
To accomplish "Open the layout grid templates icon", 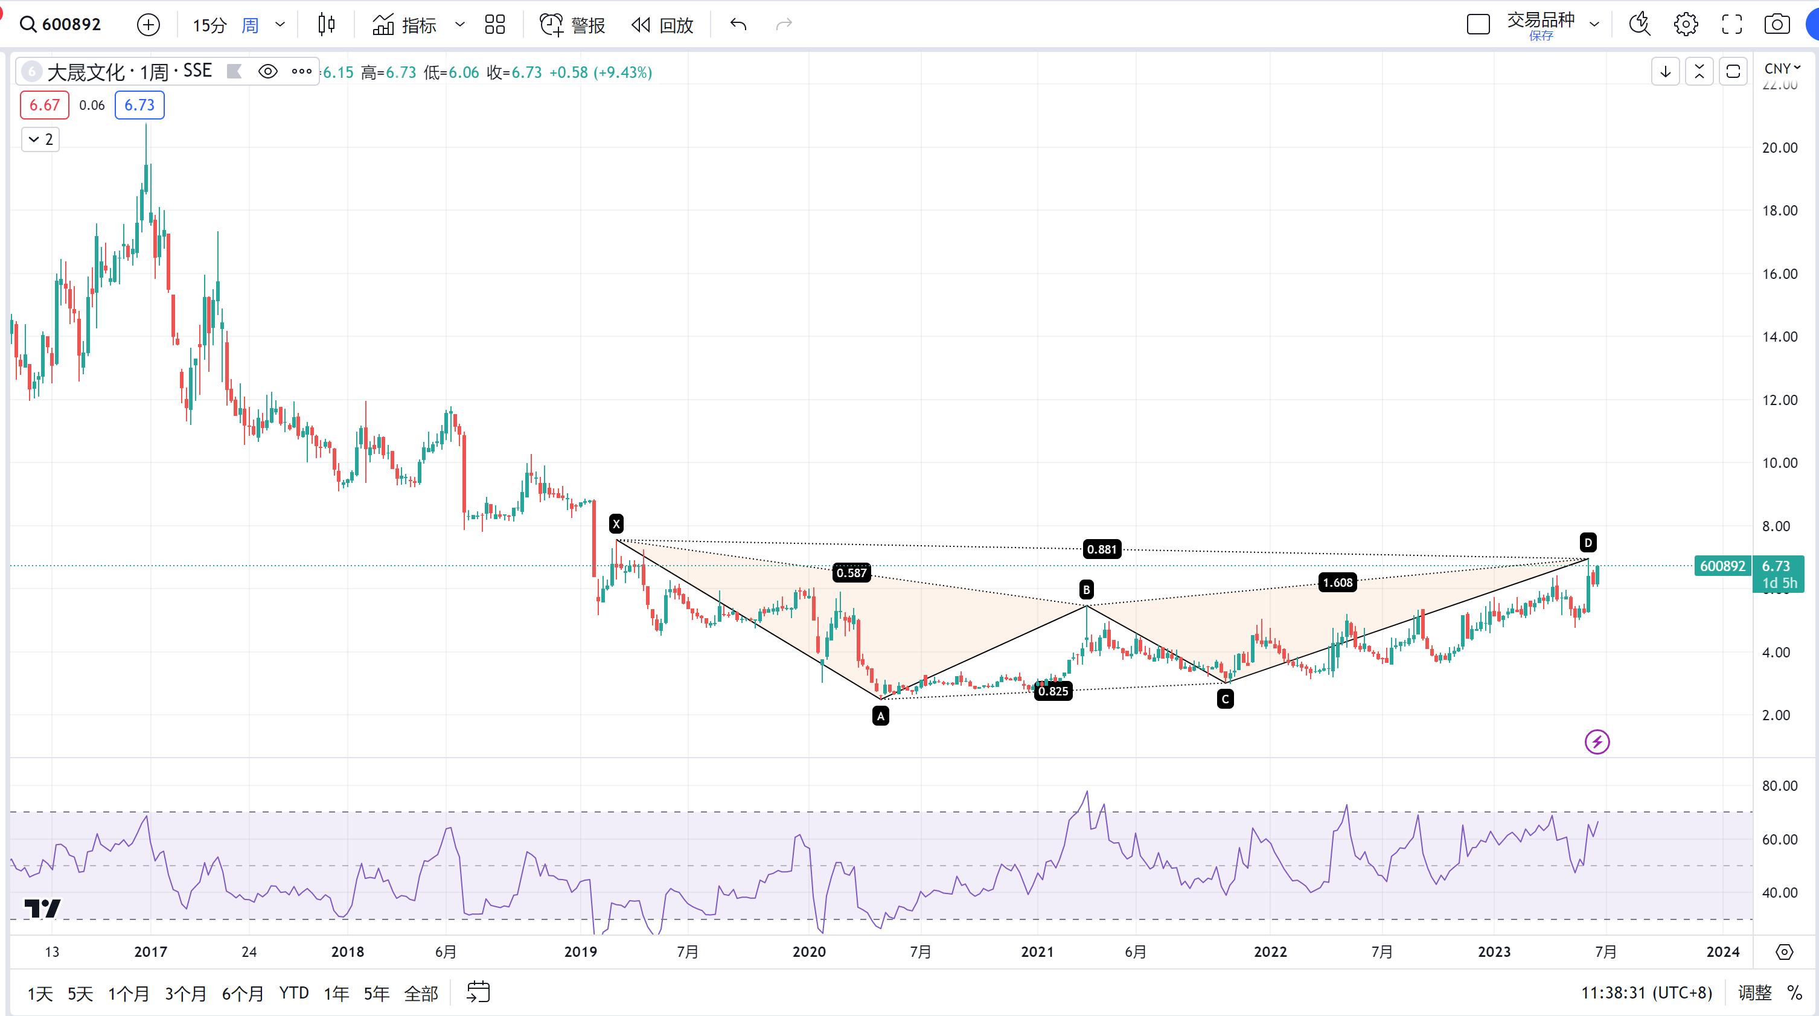I will pyautogui.click(x=495, y=25).
